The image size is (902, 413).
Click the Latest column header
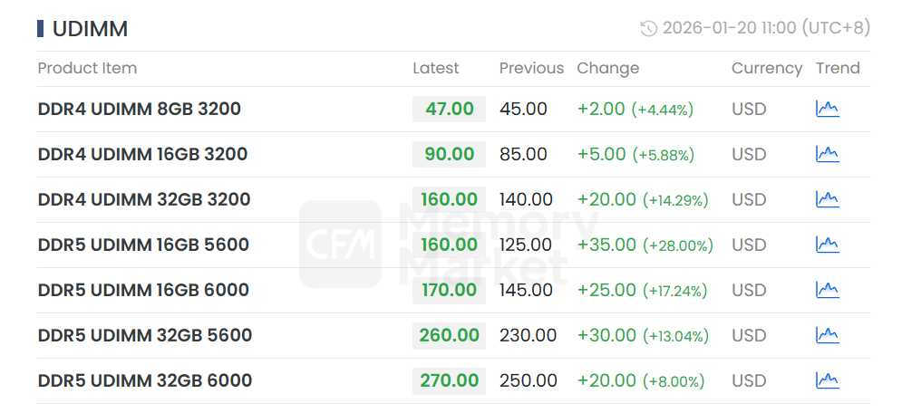435,68
